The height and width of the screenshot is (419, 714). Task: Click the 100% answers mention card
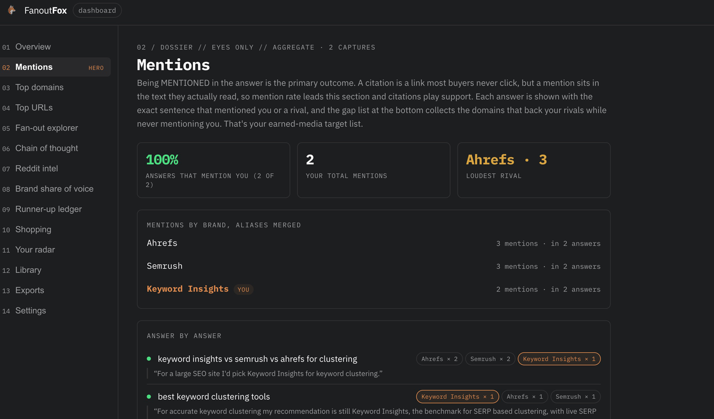[213, 170]
